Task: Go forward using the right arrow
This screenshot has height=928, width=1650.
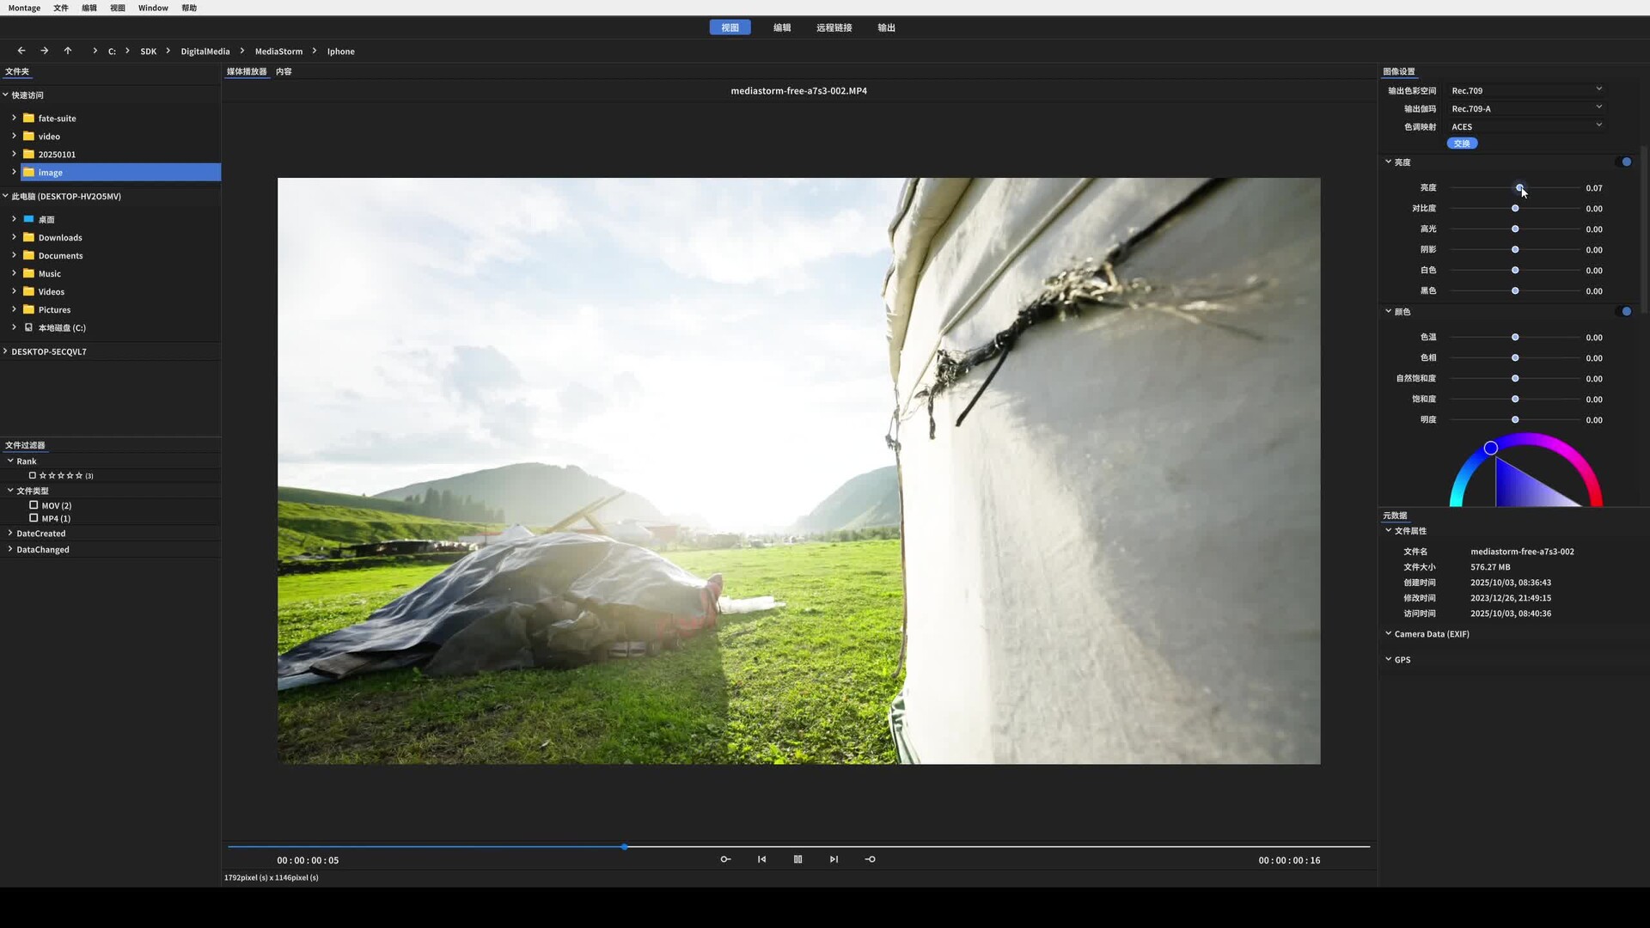Action: point(45,51)
